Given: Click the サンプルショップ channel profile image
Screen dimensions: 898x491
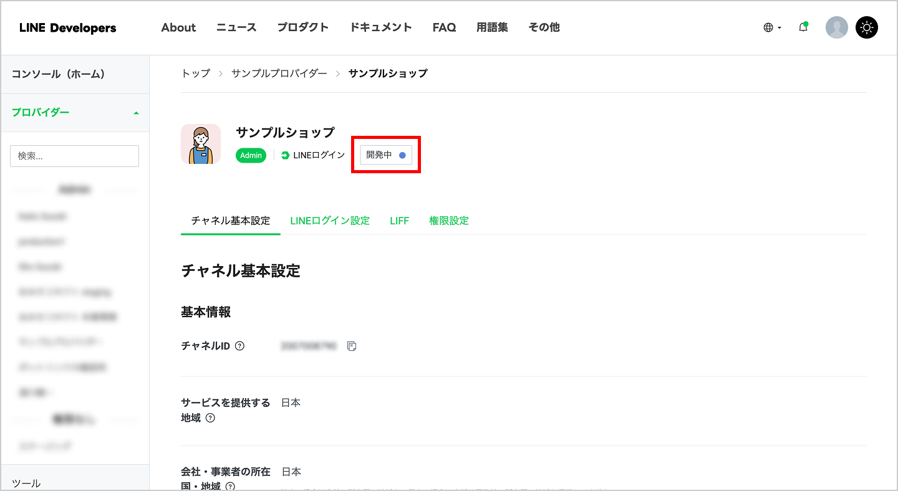Looking at the screenshot, I should 201,143.
